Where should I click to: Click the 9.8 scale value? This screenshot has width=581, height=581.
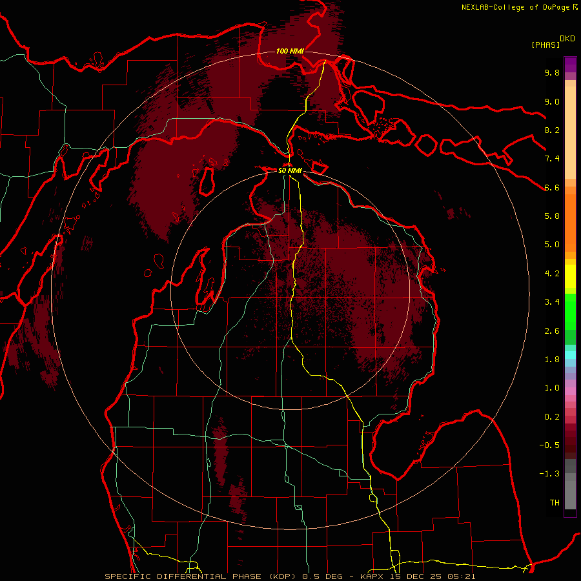point(552,72)
